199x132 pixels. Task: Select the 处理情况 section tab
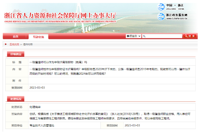pos(16,99)
